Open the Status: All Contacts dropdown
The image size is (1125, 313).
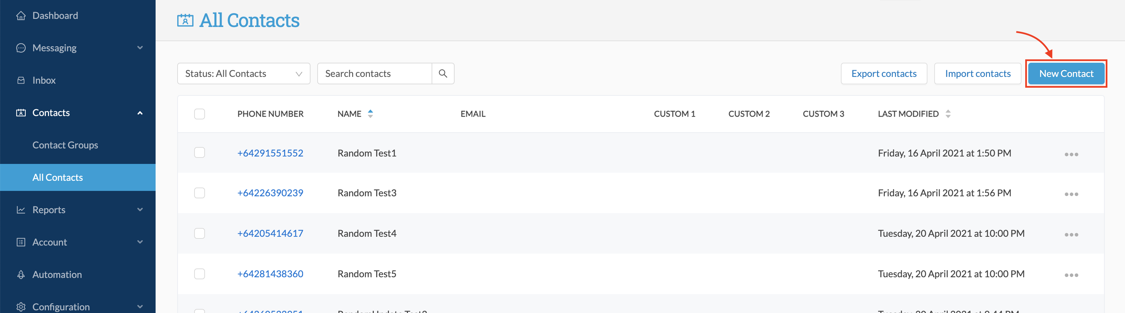pos(243,73)
